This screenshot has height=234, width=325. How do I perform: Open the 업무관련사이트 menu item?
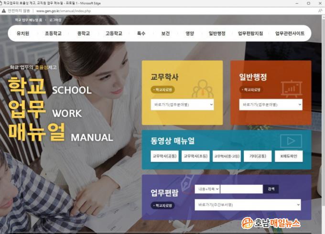coord(290,33)
